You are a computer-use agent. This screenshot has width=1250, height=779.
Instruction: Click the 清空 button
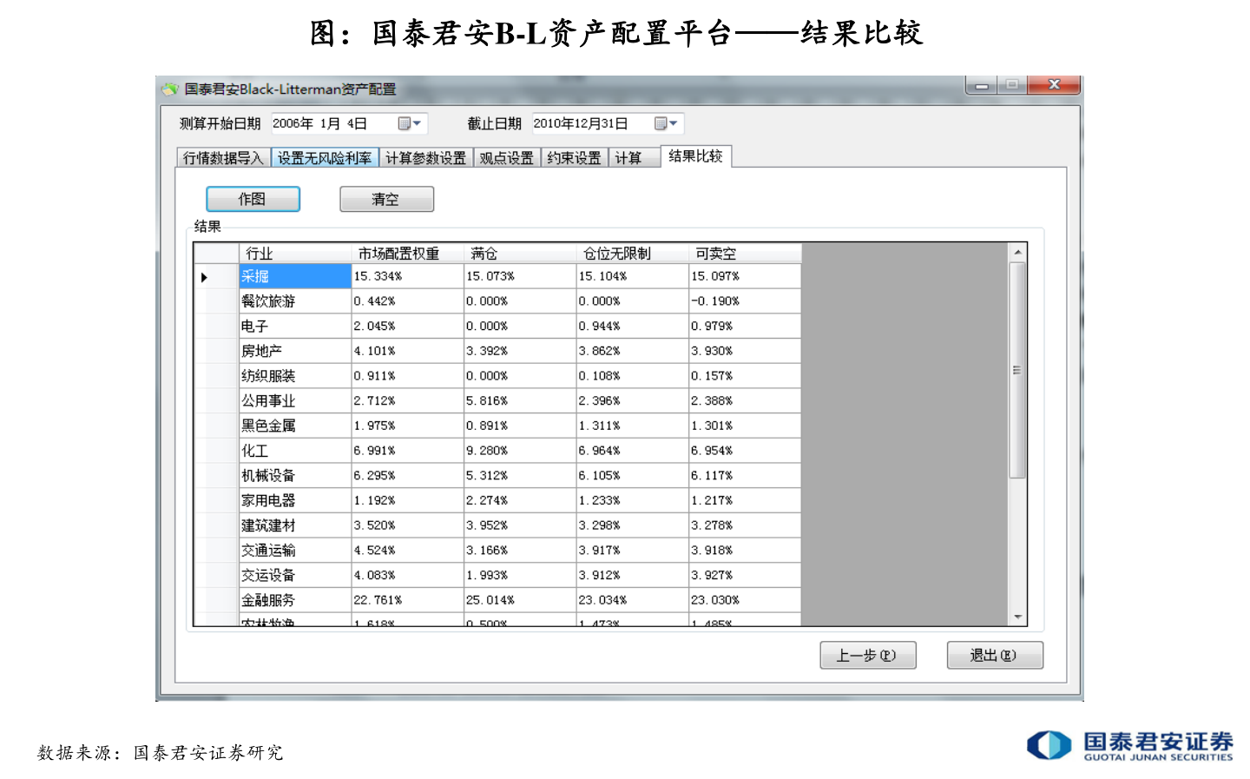(386, 199)
